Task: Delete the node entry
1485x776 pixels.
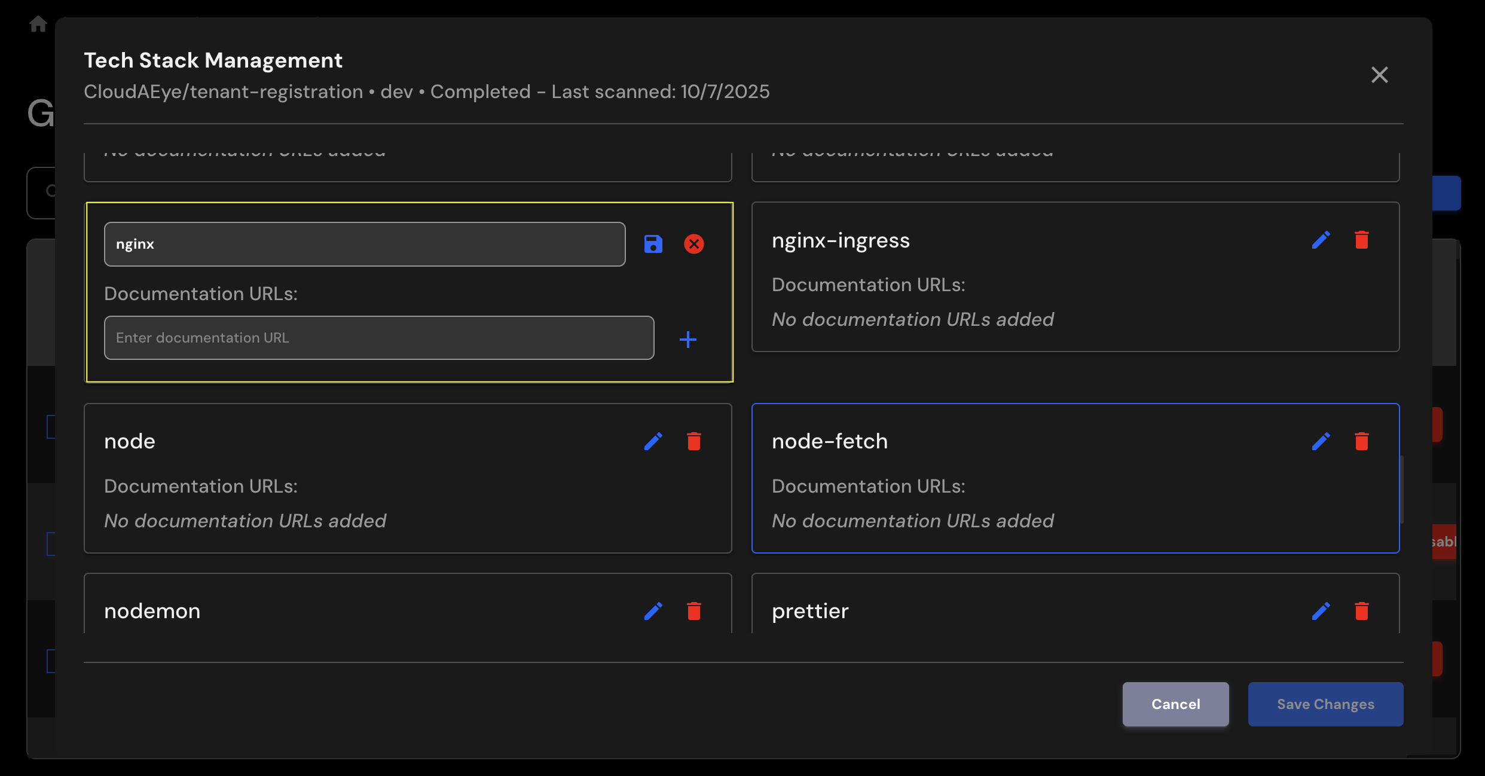Action: coord(693,441)
